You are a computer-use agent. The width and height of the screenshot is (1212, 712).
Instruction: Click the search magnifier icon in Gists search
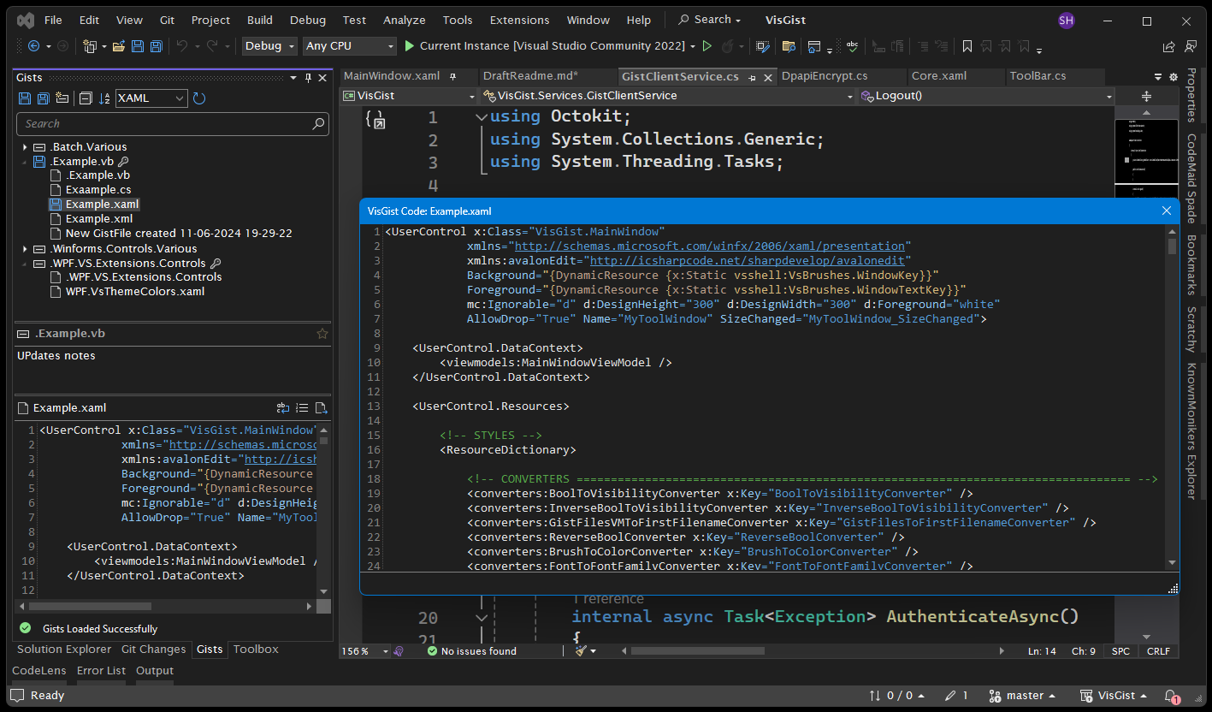pos(318,124)
